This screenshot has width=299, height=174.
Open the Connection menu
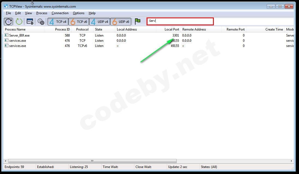60,13
